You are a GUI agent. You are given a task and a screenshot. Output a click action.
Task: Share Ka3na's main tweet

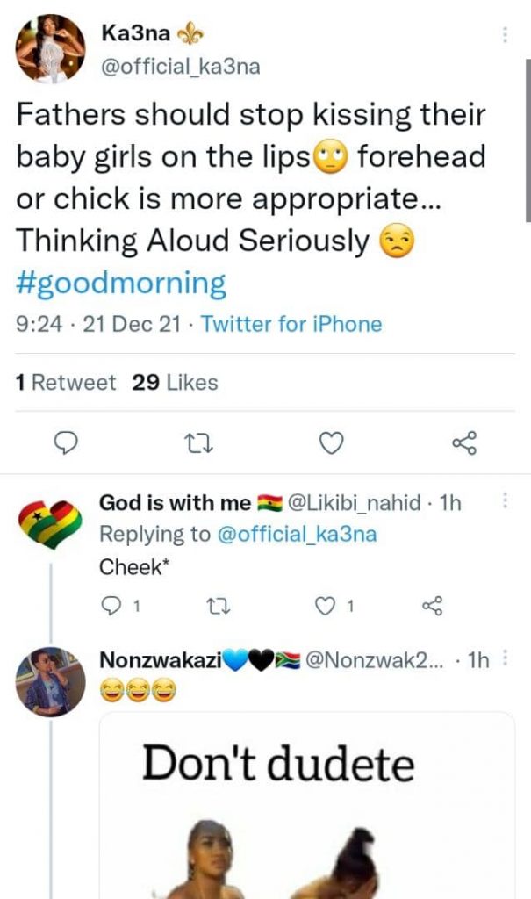click(x=463, y=444)
